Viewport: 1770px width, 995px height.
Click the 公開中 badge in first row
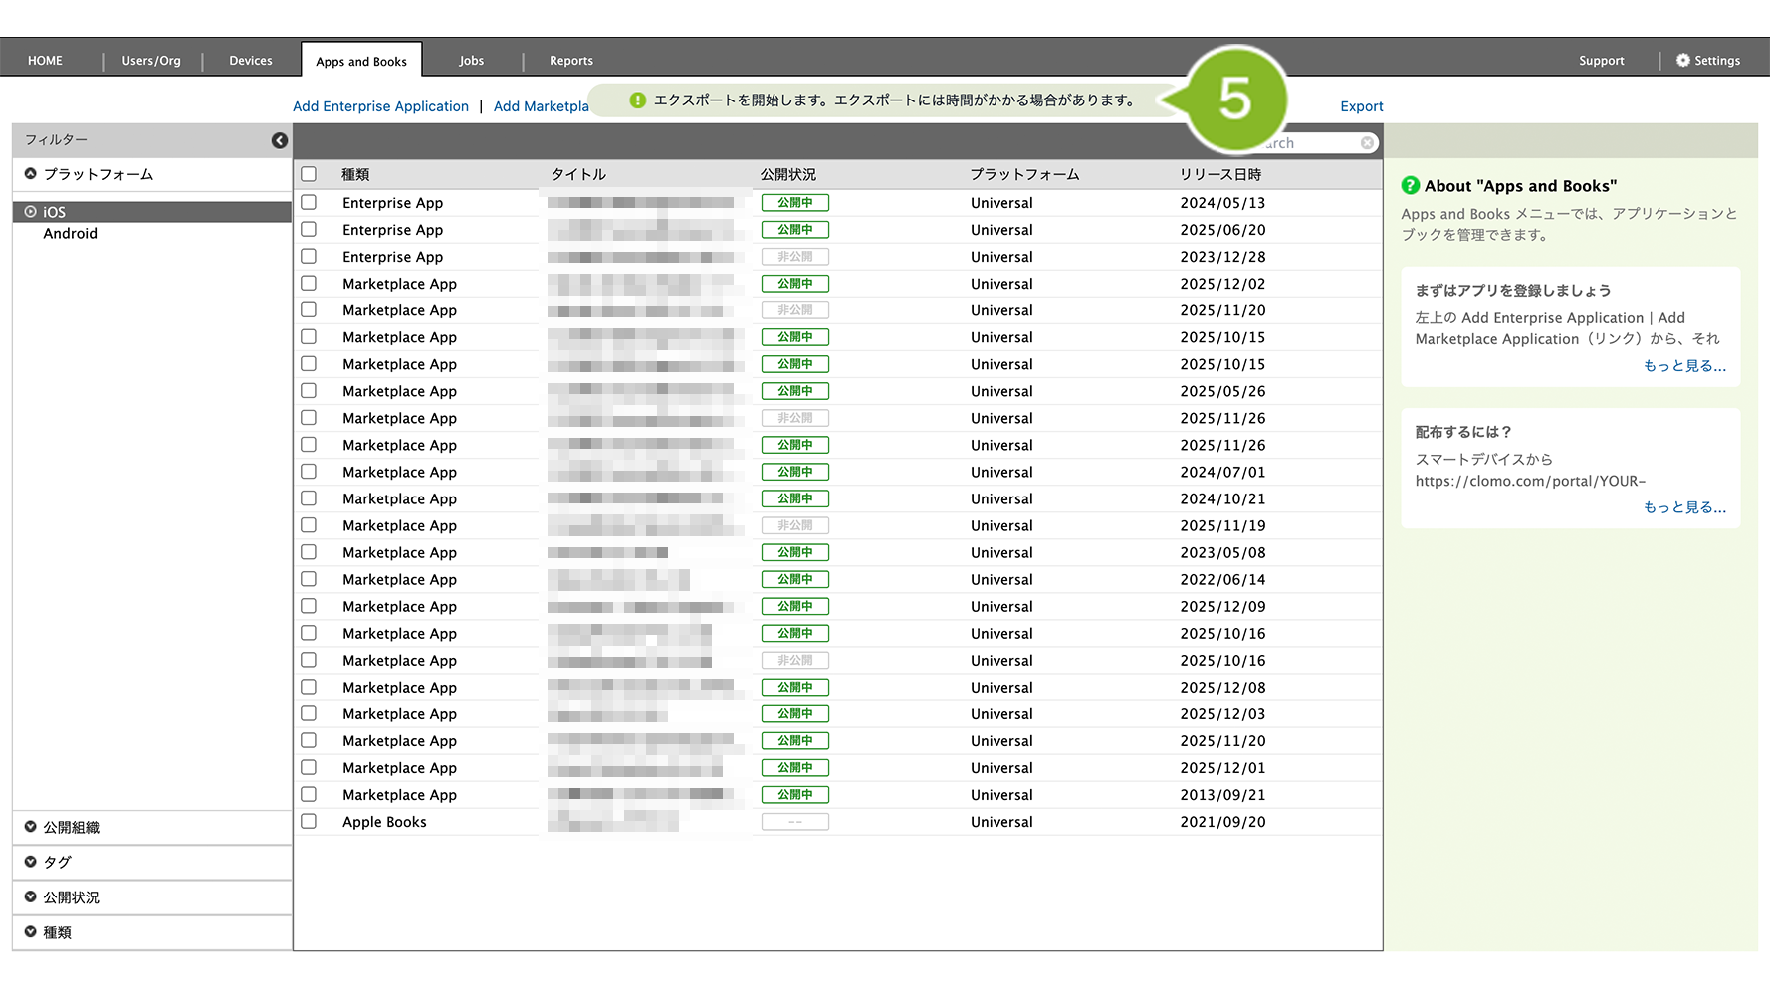coord(794,203)
